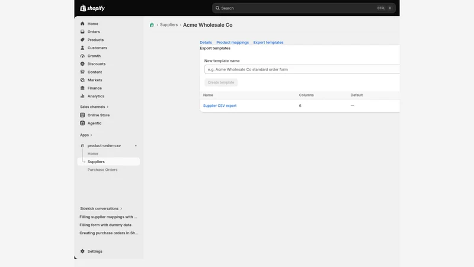The width and height of the screenshot is (474, 267).
Task: Click the CTRL shortcut key badge
Action: pos(381,8)
